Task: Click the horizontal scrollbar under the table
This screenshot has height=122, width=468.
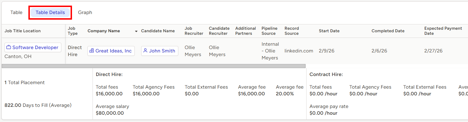Action: 154,66
